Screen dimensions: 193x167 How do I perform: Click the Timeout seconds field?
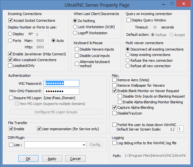[x=155, y=27]
